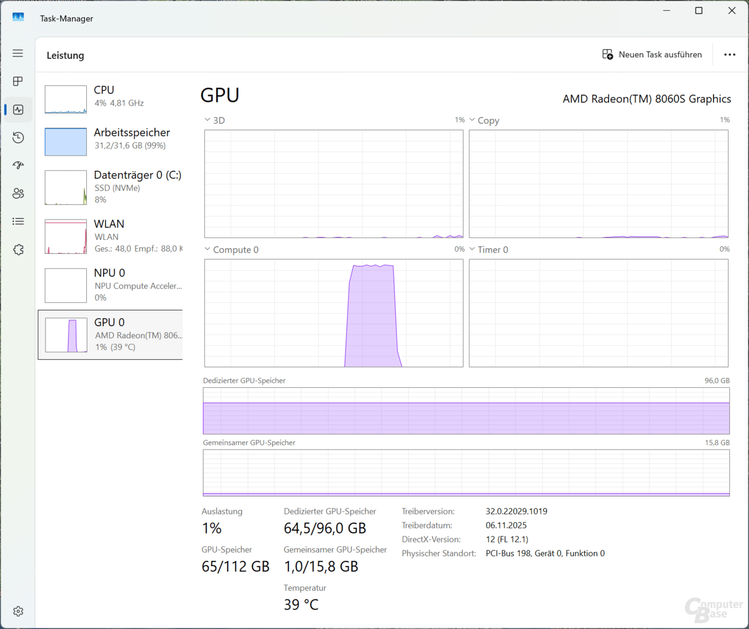Image resolution: width=749 pixels, height=629 pixels.
Task: Open the Compute 0 graph dropdown
Action: [207, 249]
